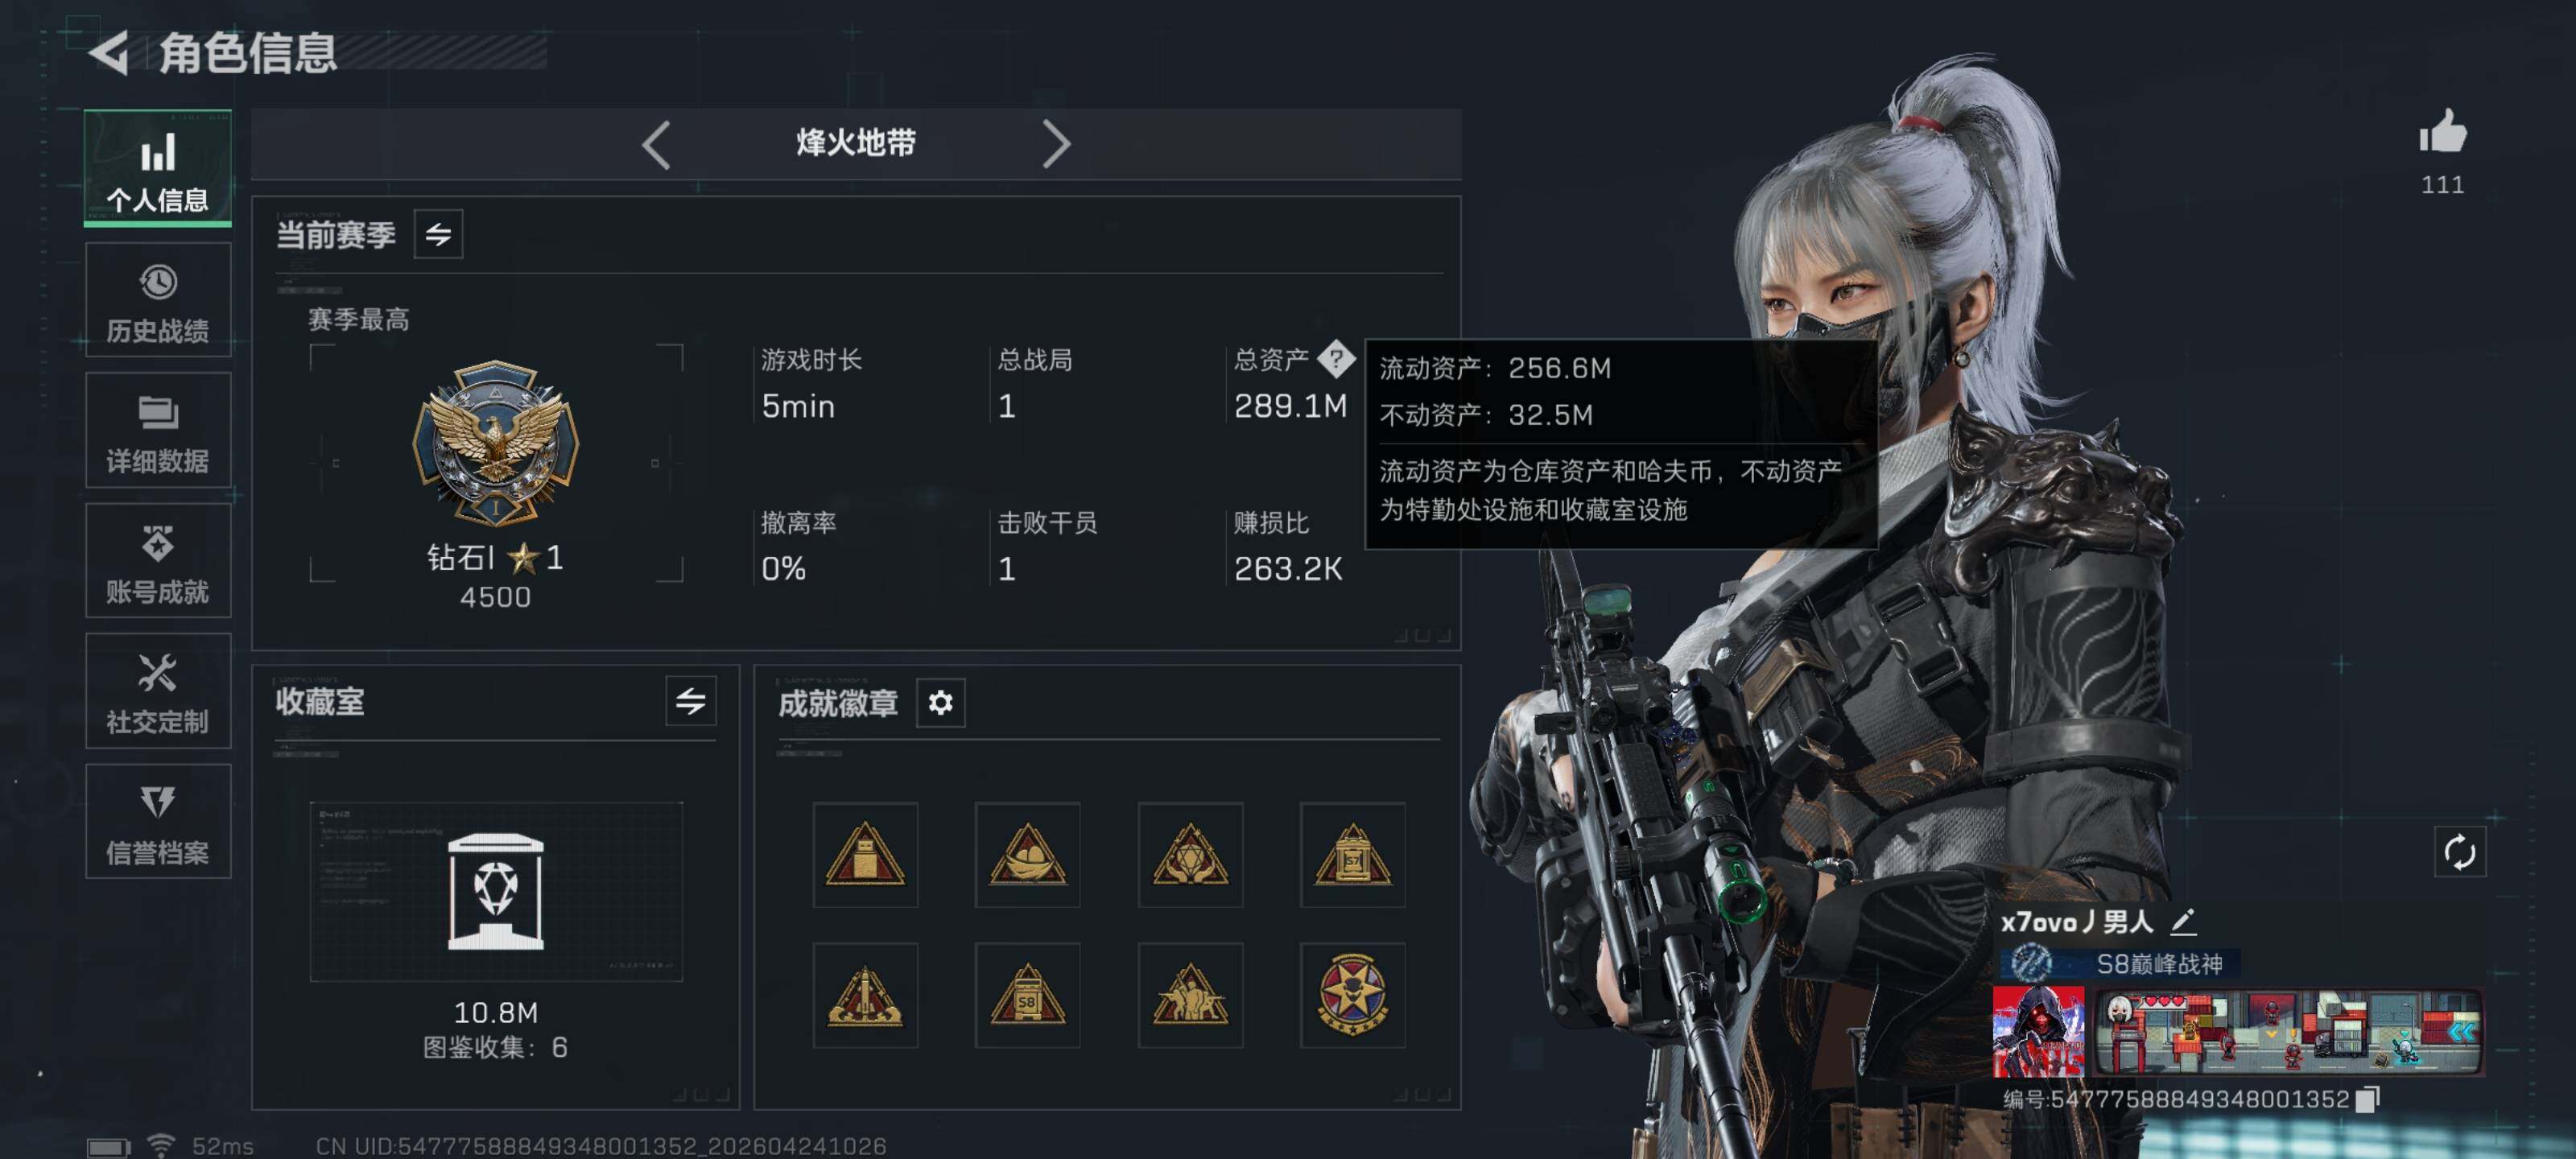Open the 信誉档案 tab
Image resolution: width=2576 pixels, height=1159 pixels.
point(158,821)
